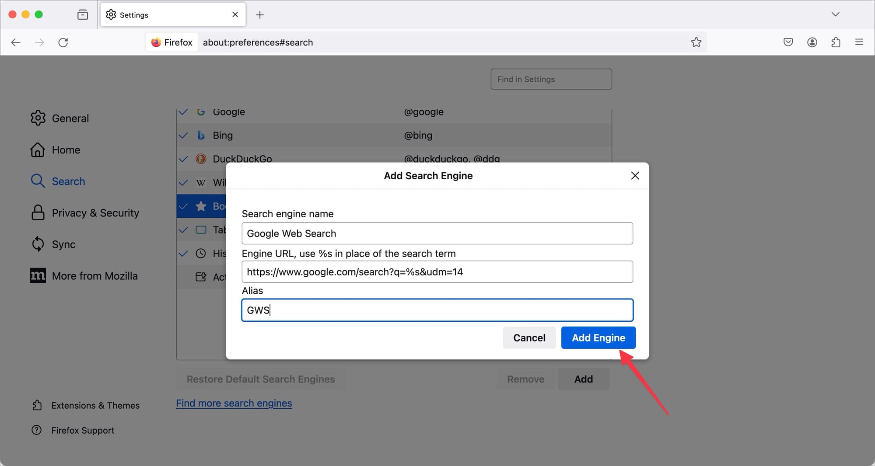
Task: Open Extensions & Themes link
Action: (x=86, y=405)
